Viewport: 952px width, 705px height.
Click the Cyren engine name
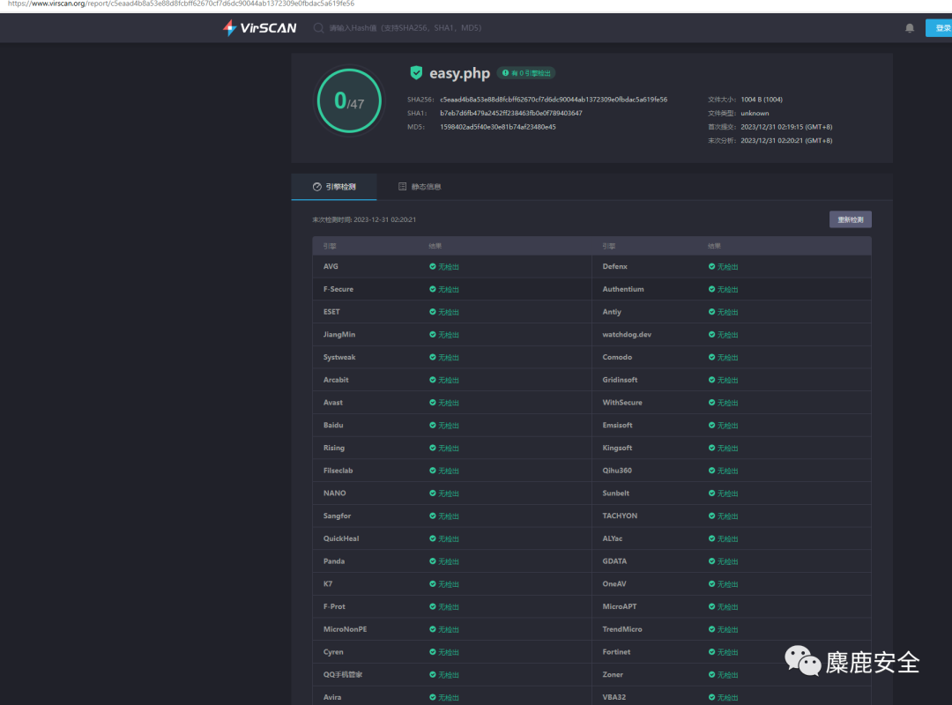click(333, 651)
